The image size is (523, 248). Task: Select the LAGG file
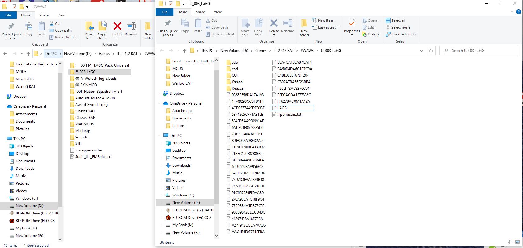(292, 108)
